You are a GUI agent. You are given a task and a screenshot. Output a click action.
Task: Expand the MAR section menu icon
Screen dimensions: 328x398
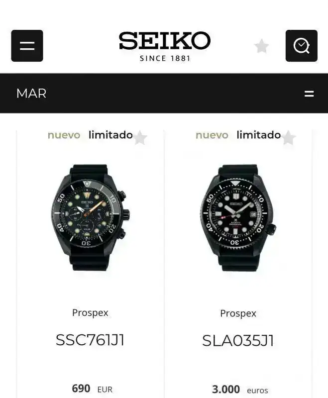click(x=309, y=94)
